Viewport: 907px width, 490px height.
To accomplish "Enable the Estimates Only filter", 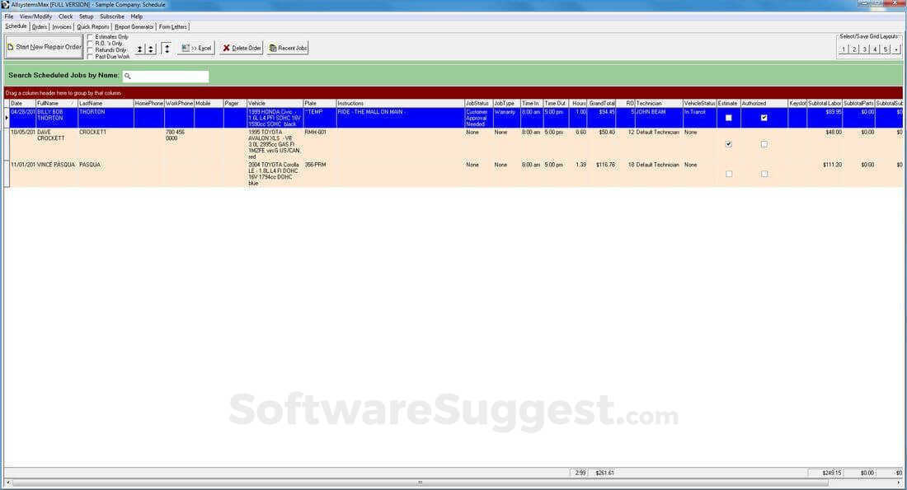I will pyautogui.click(x=90, y=37).
